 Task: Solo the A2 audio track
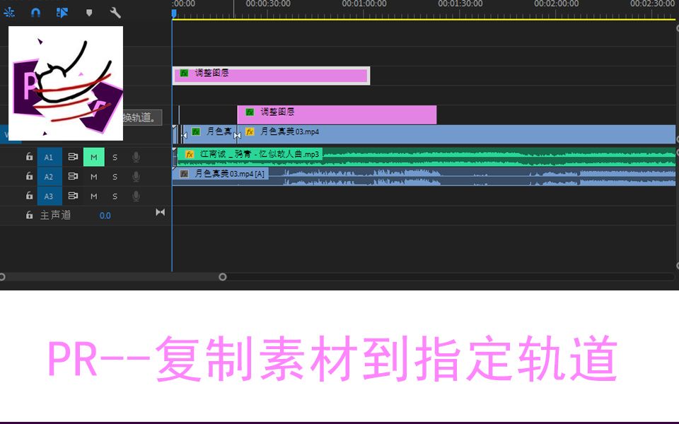coord(115,176)
